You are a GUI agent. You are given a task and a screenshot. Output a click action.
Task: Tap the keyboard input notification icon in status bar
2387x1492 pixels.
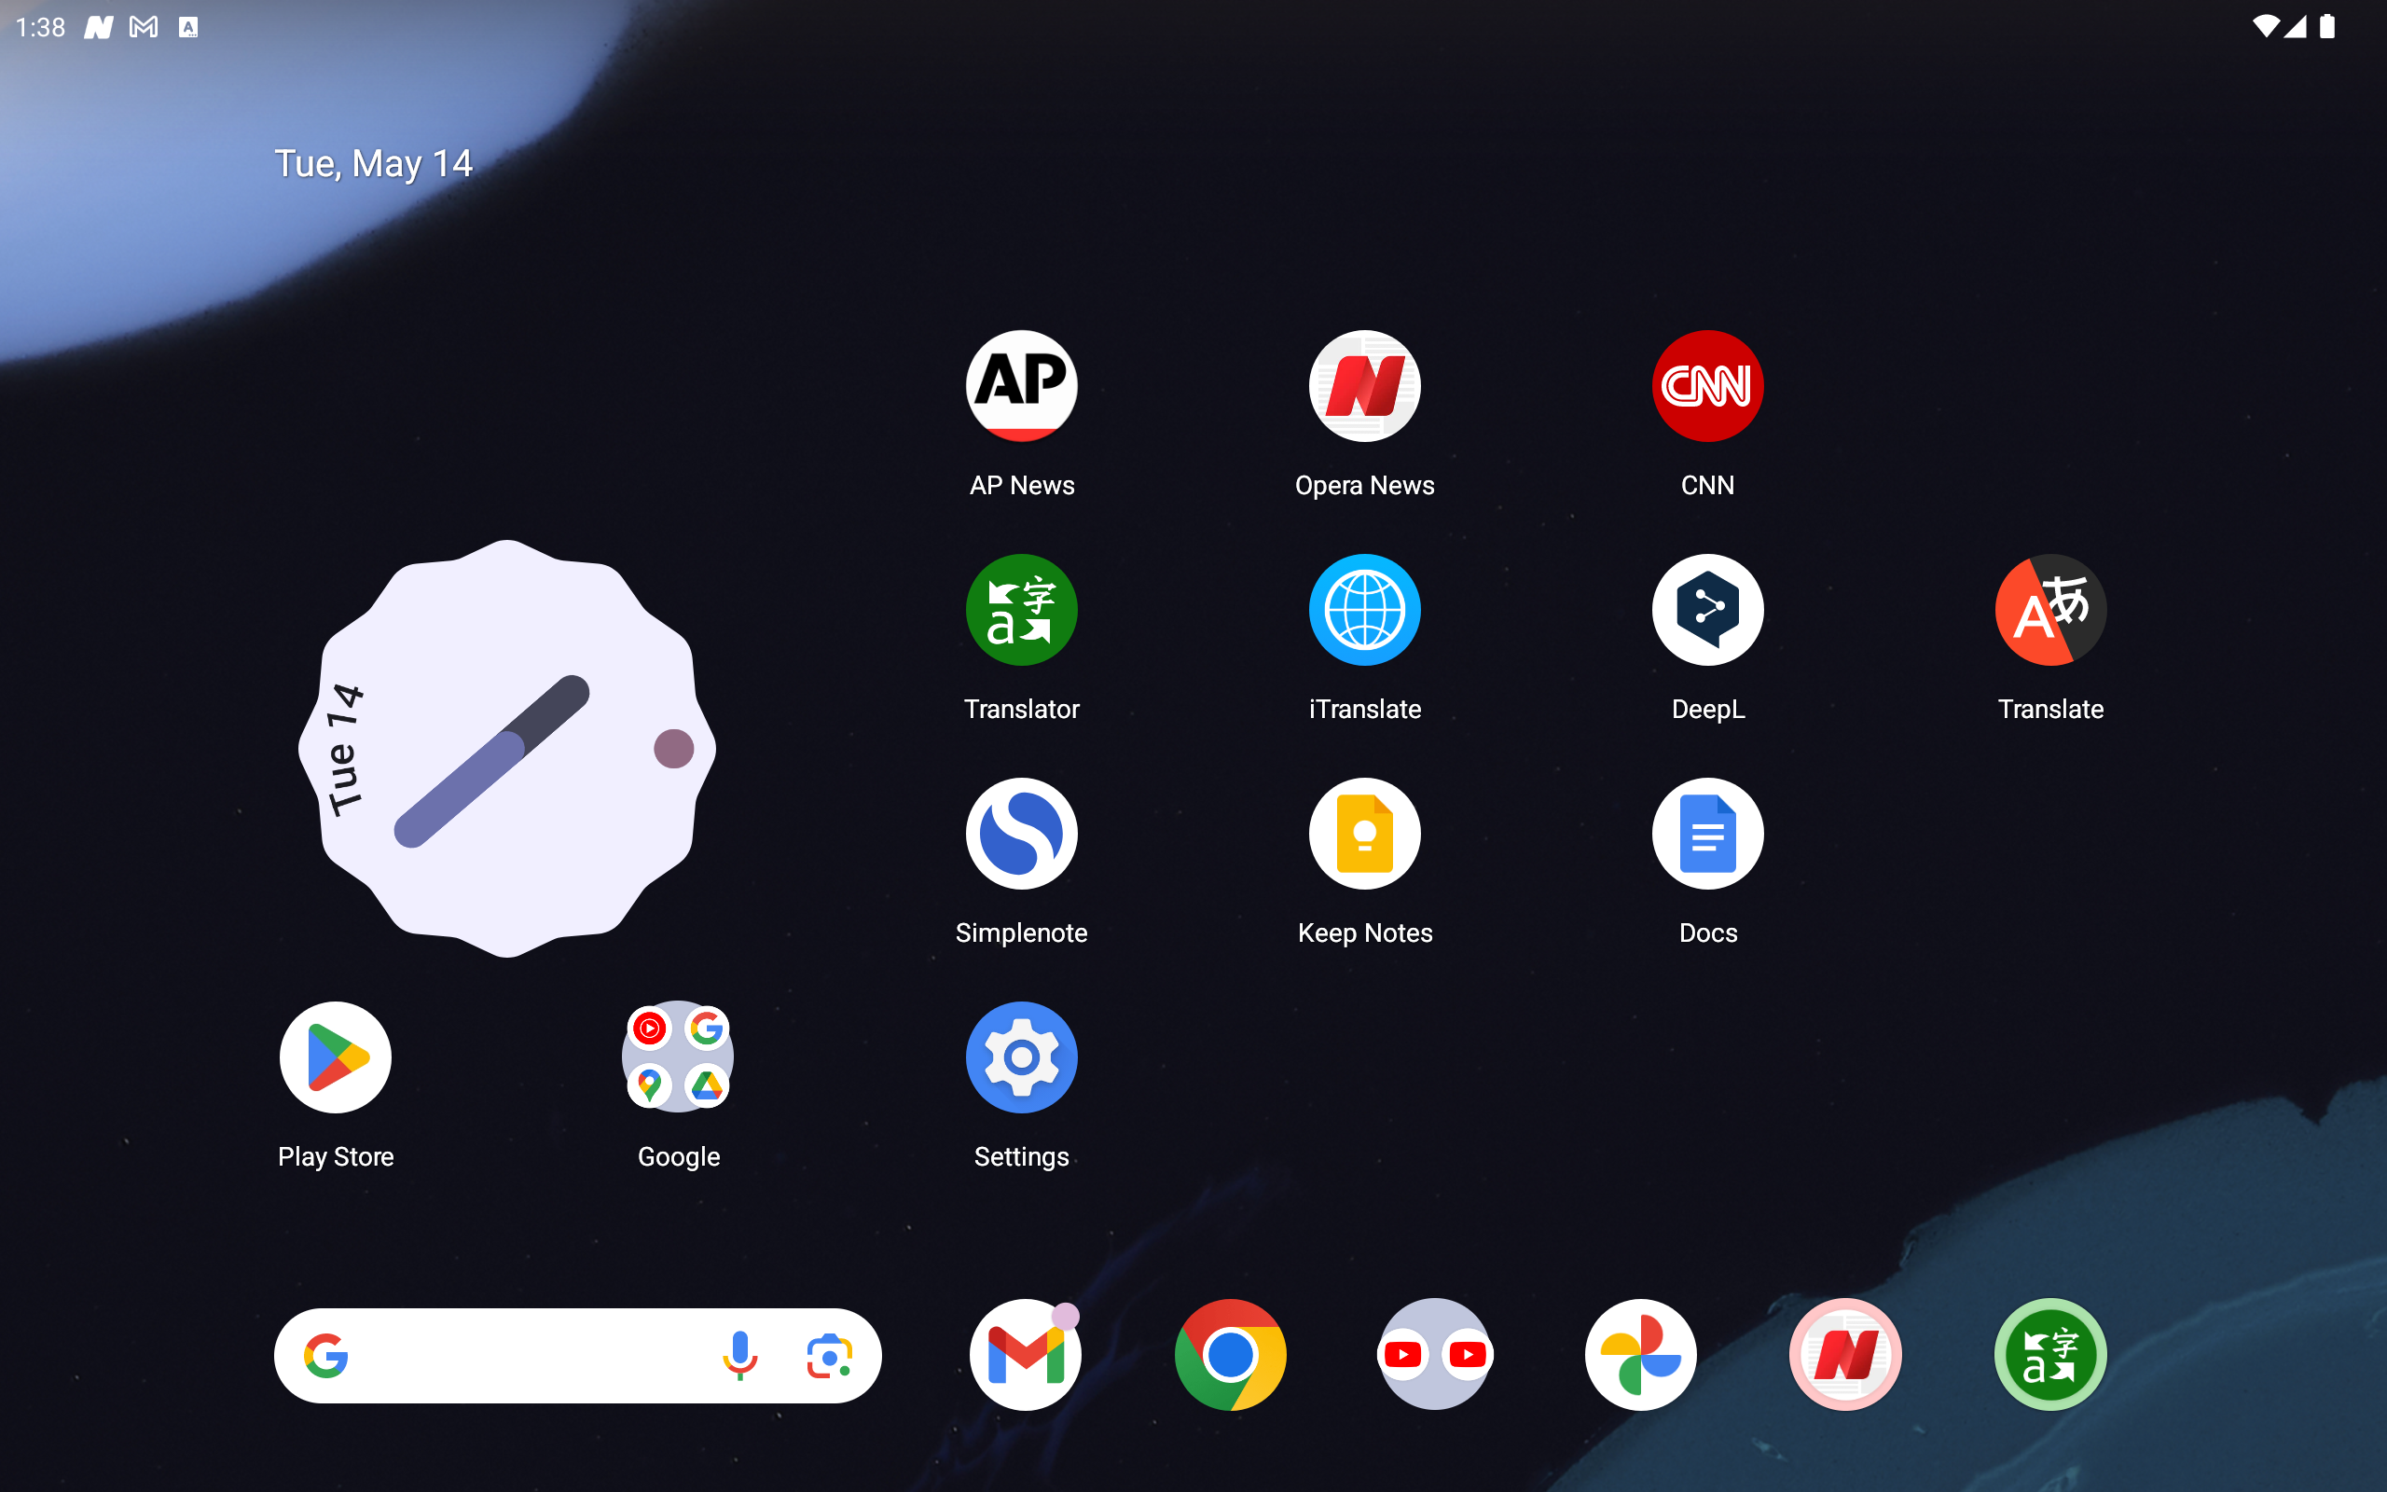tap(188, 28)
